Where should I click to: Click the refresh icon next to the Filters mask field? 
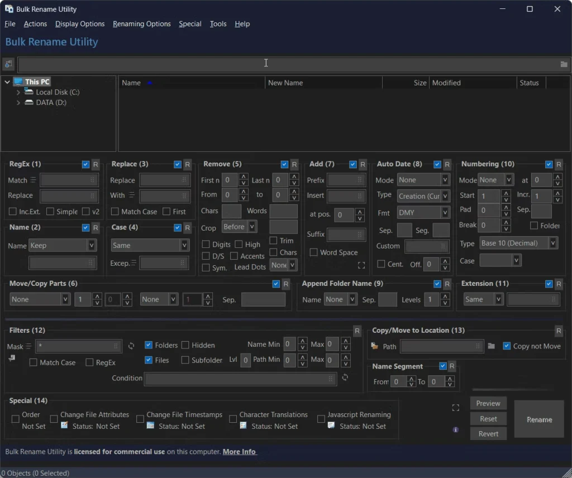(131, 346)
